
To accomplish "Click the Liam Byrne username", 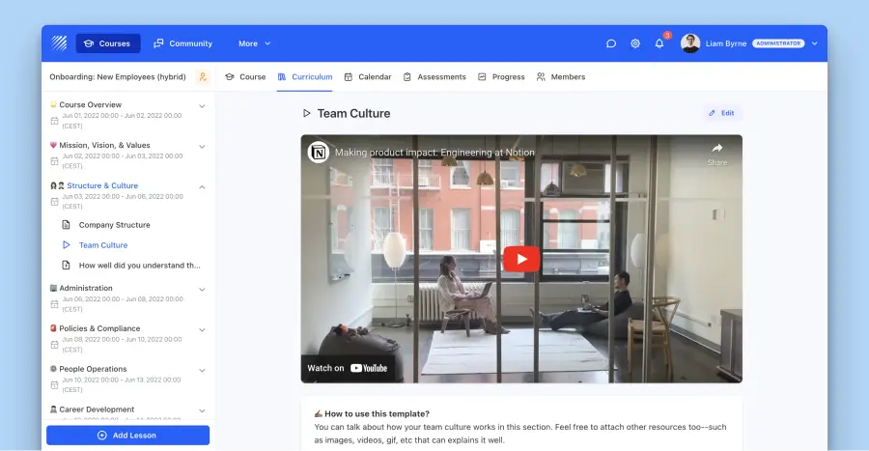I will tap(726, 43).
